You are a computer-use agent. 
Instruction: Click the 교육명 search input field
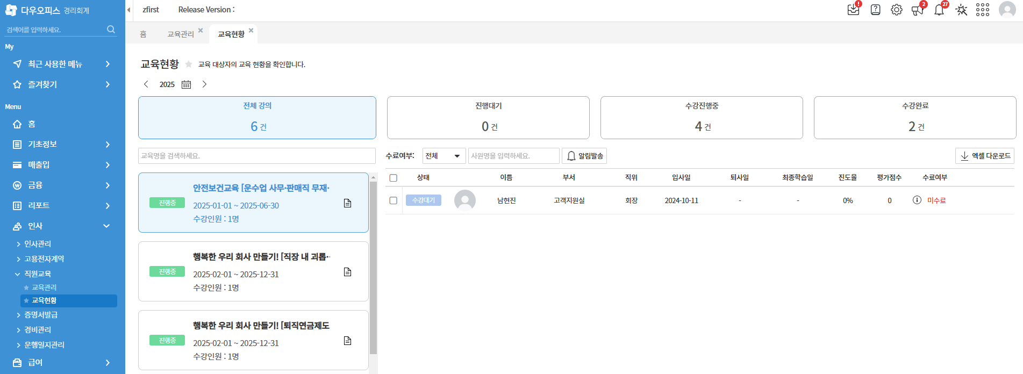tap(256, 156)
